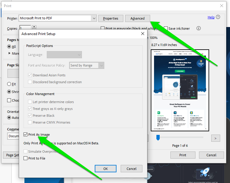Select the Fit radio button
230x183 pixels.
(x=9, y=84)
